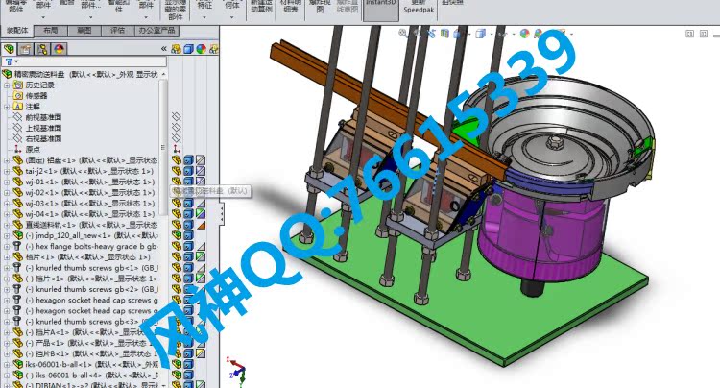This screenshot has width=720, height=388.
Task: Switch to the 草图 tab
Action: [84, 31]
